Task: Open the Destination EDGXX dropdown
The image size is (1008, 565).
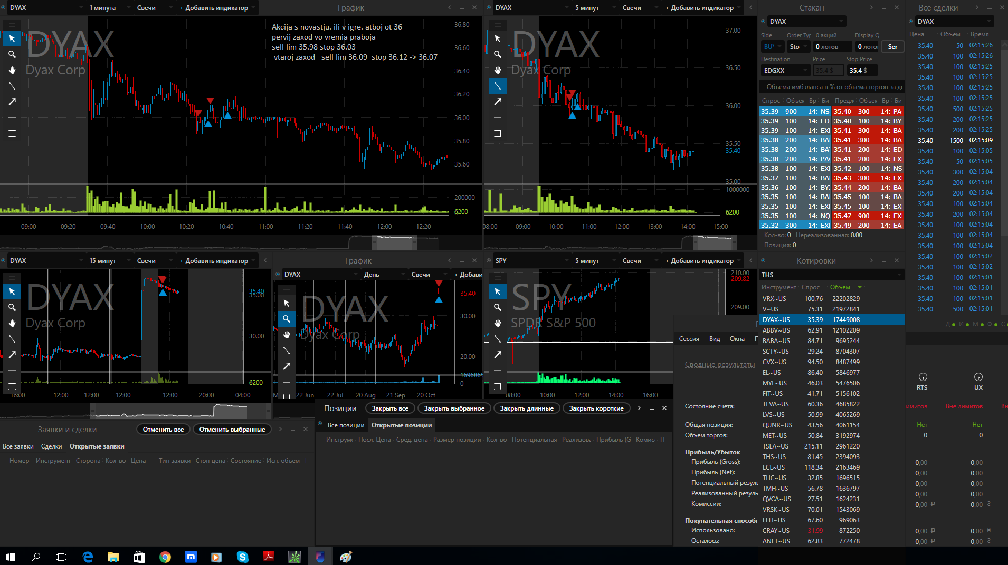Action: pyautogui.click(x=785, y=71)
